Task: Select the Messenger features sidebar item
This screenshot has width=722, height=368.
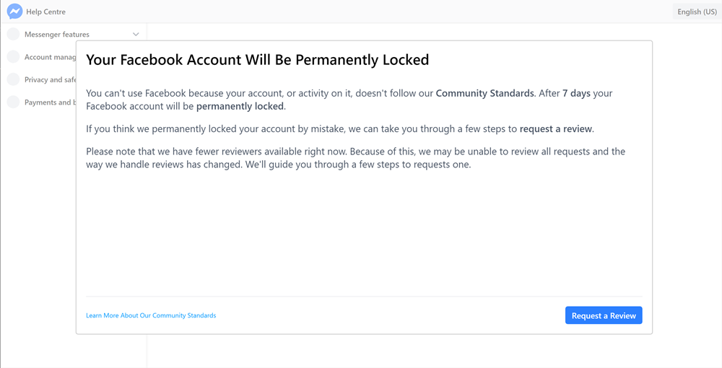Action: click(x=57, y=34)
